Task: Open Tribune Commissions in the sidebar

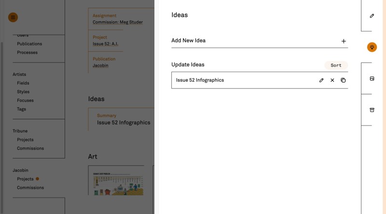Action: point(30,148)
